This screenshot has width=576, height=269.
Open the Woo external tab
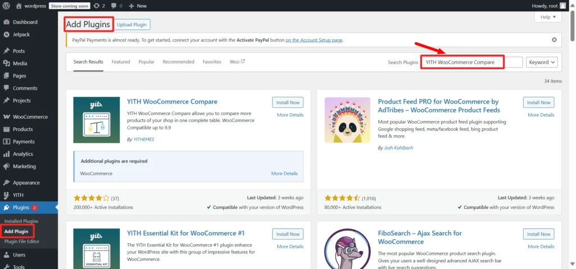(x=237, y=62)
